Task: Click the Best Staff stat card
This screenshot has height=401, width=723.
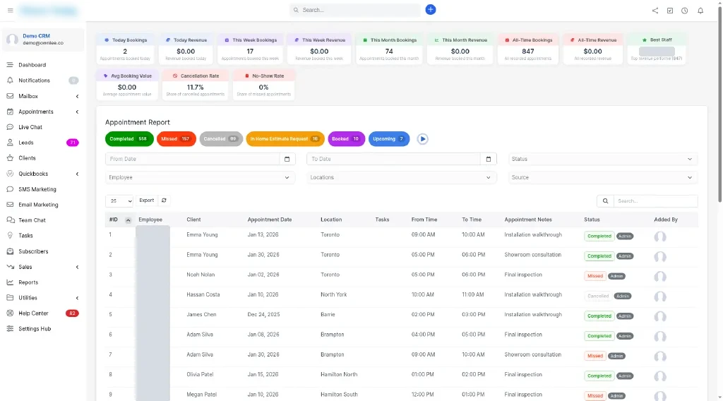Action: 657,49
